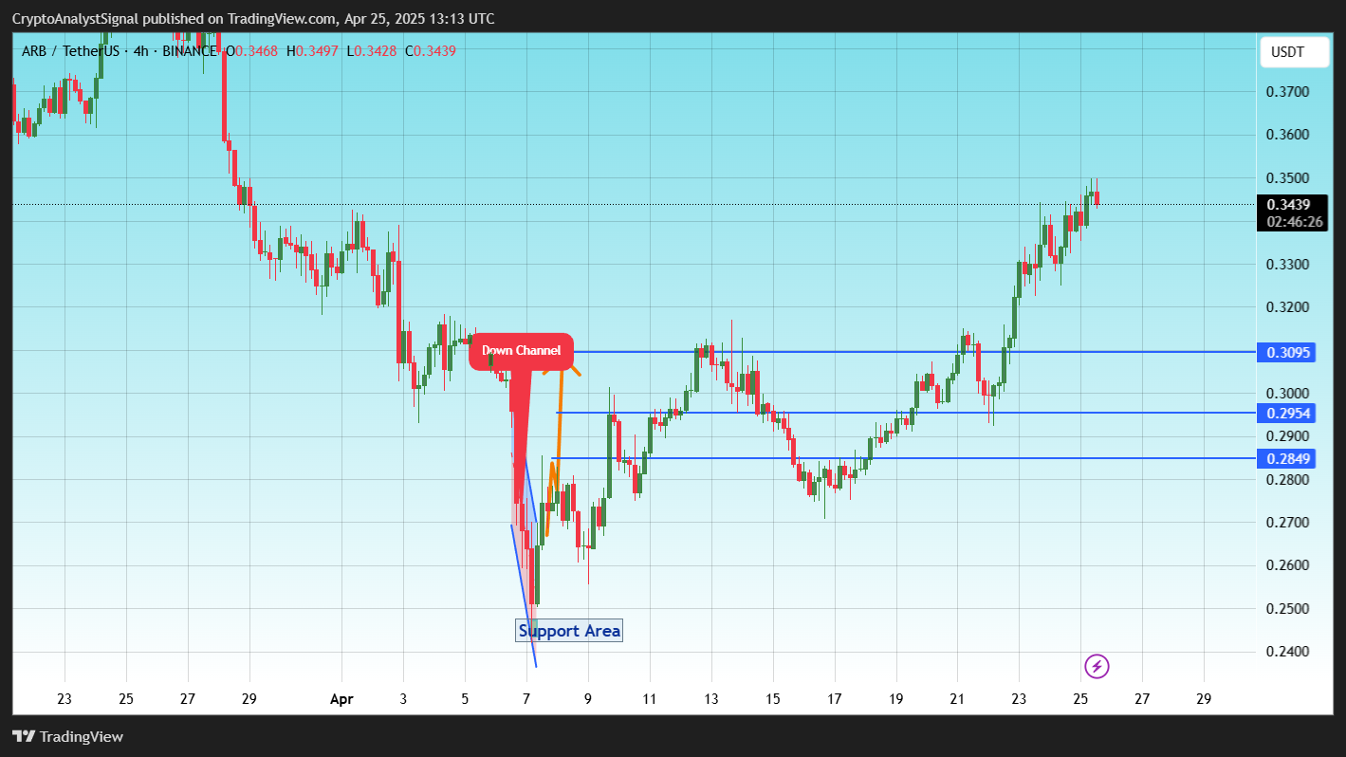This screenshot has height=757, width=1346.
Task: Click the 0.2600 price axis label
Action: (x=1287, y=565)
